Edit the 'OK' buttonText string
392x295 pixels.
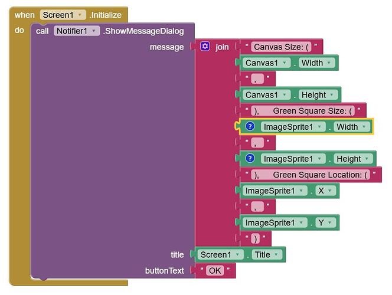[215, 271]
